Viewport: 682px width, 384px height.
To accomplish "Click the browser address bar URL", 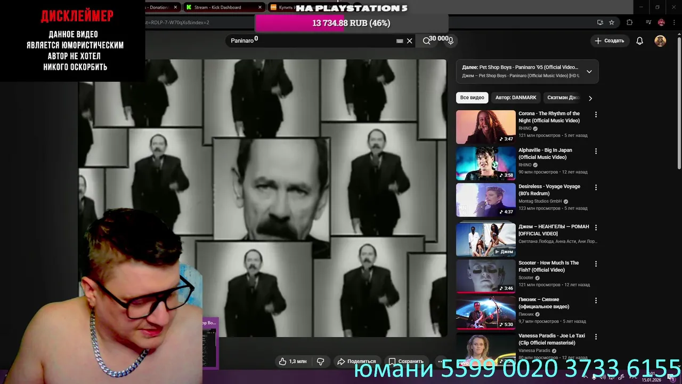I will pyautogui.click(x=177, y=22).
